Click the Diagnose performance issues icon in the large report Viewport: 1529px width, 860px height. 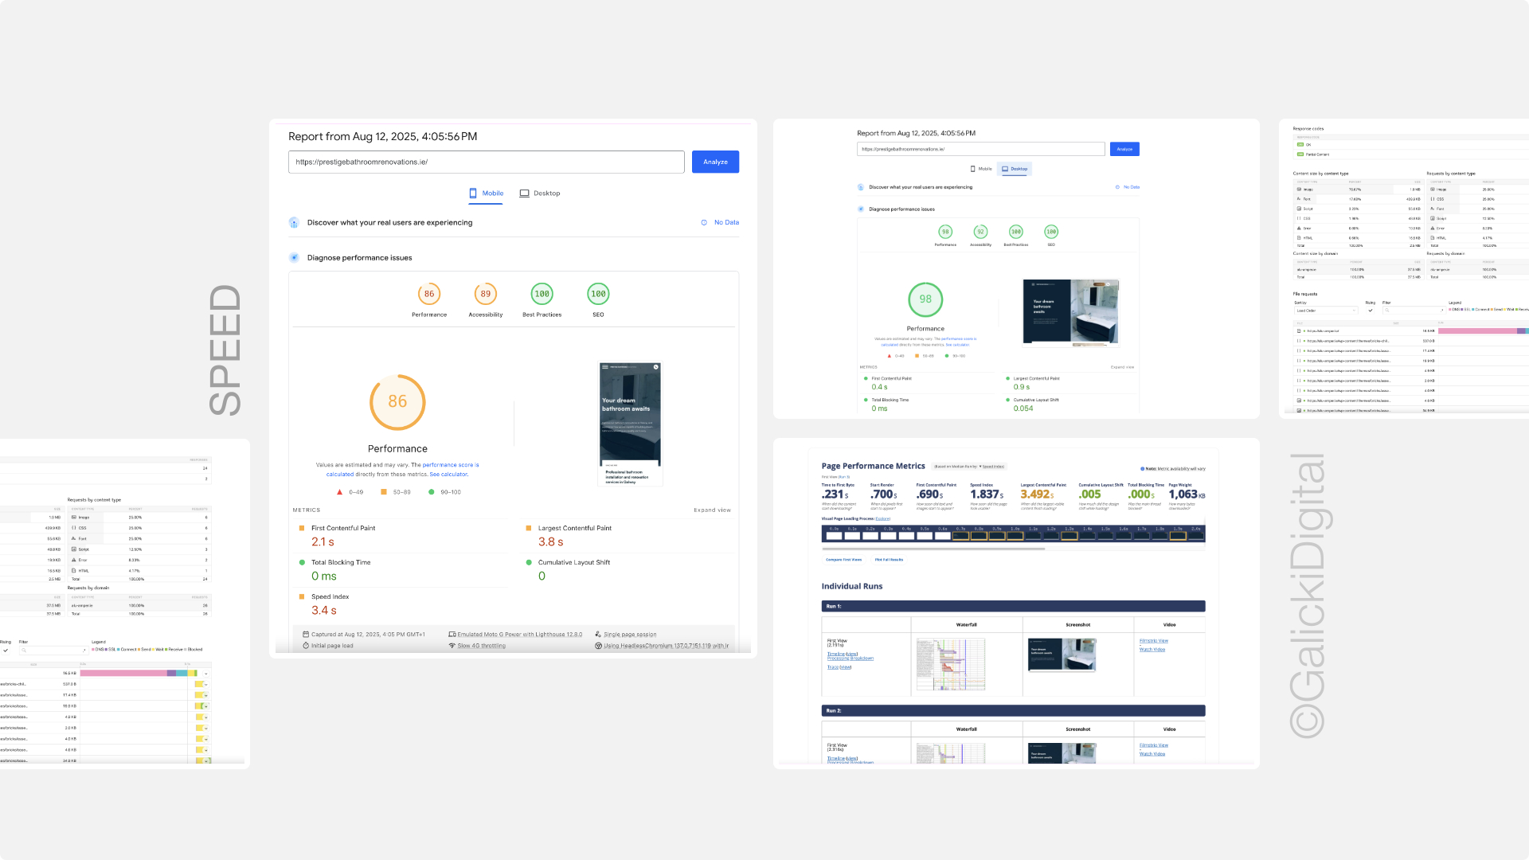tap(294, 258)
